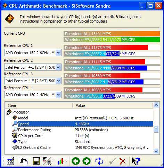This screenshot has width=164, height=168.
Task: Click the copy documents toolbar icon
Action: (x=24, y=161)
